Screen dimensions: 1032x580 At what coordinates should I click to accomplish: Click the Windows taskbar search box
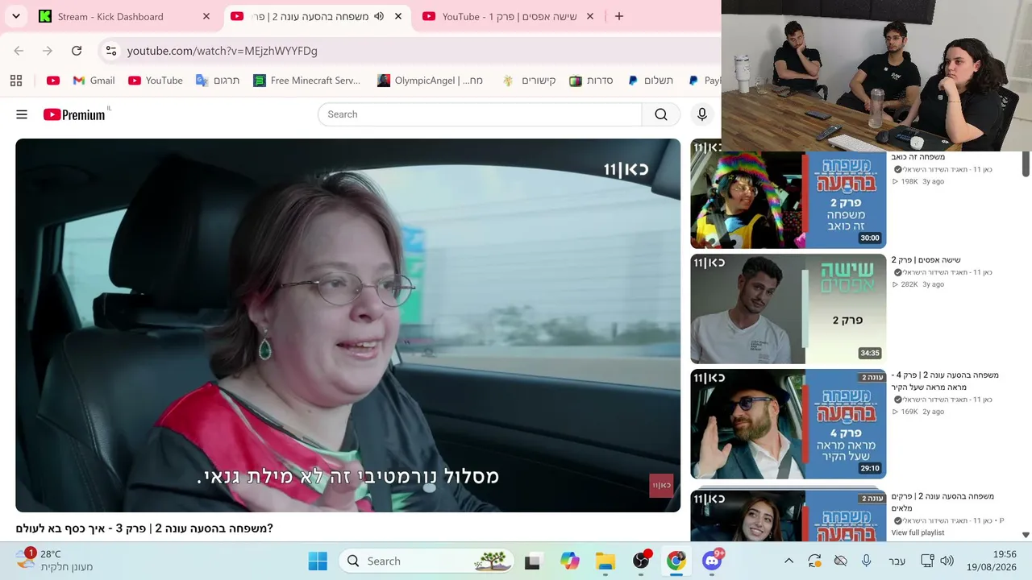click(x=428, y=561)
